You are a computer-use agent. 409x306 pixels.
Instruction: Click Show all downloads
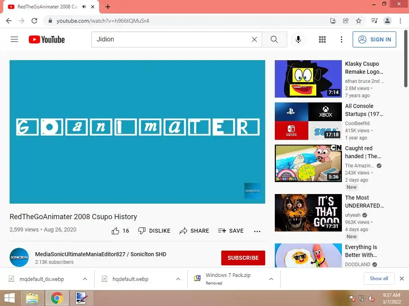379,279
